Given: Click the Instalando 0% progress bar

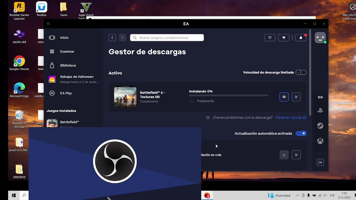Looking at the screenshot, I should click(229, 95).
